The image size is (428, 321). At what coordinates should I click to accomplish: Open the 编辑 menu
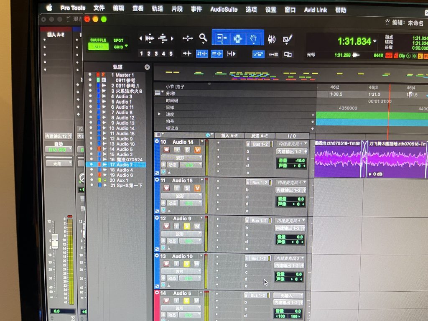point(118,8)
